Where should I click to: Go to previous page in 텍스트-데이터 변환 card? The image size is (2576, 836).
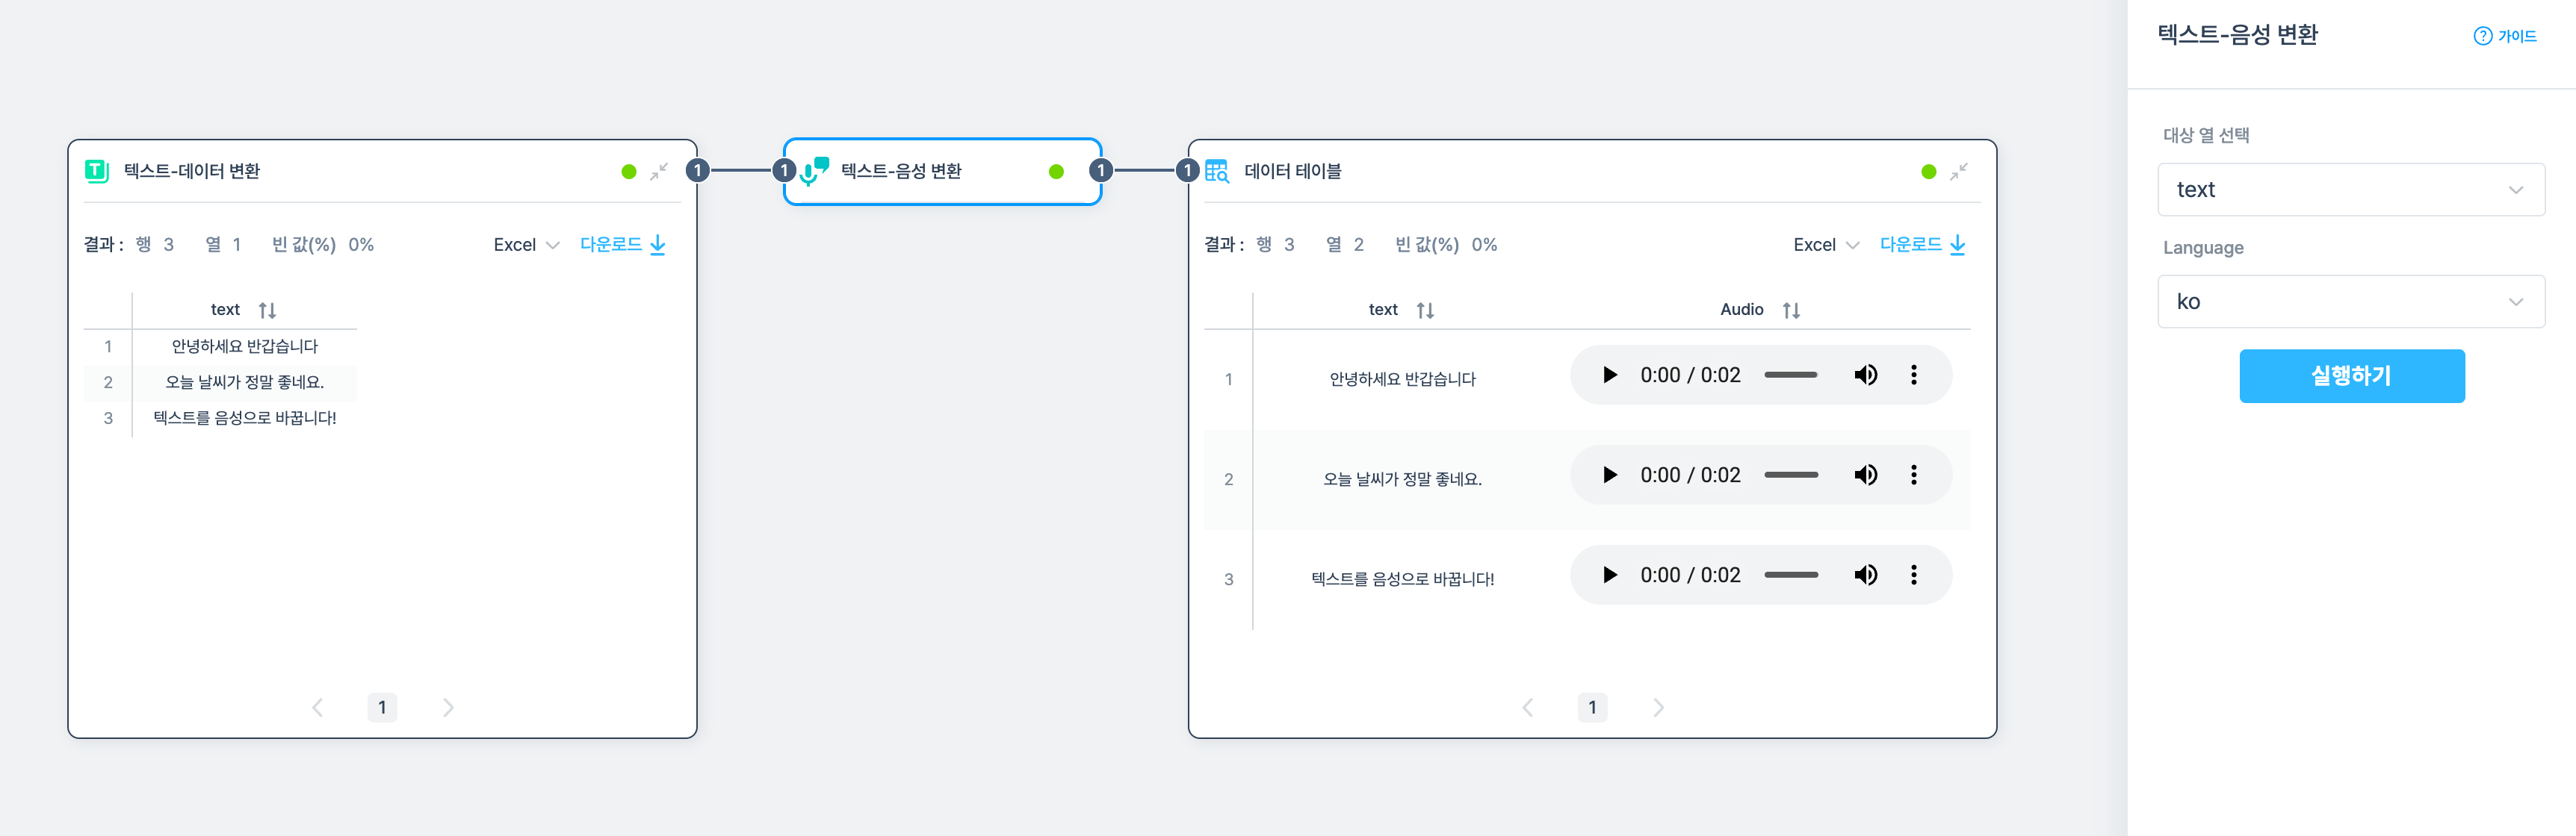click(317, 707)
